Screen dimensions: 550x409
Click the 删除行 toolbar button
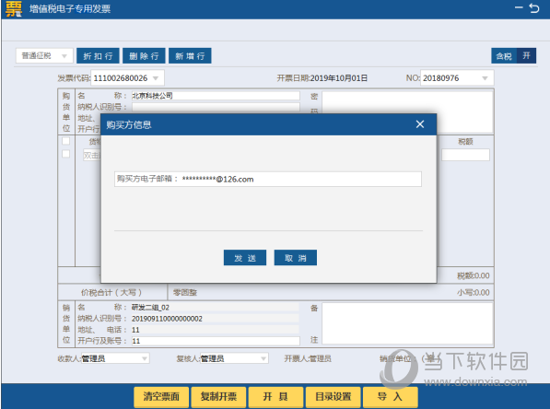tap(144, 56)
